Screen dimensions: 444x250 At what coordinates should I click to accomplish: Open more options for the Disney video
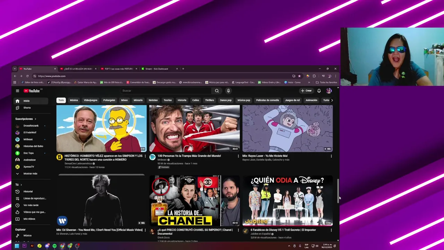point(331,230)
